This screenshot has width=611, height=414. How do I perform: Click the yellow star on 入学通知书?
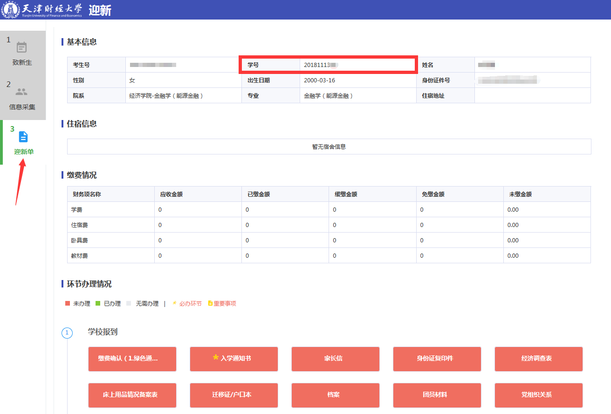215,358
